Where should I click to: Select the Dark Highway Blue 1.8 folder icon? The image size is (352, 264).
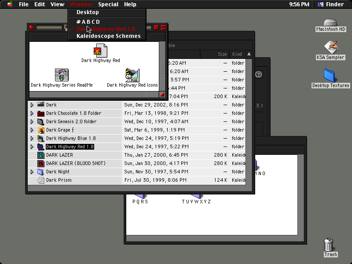tap(40, 138)
